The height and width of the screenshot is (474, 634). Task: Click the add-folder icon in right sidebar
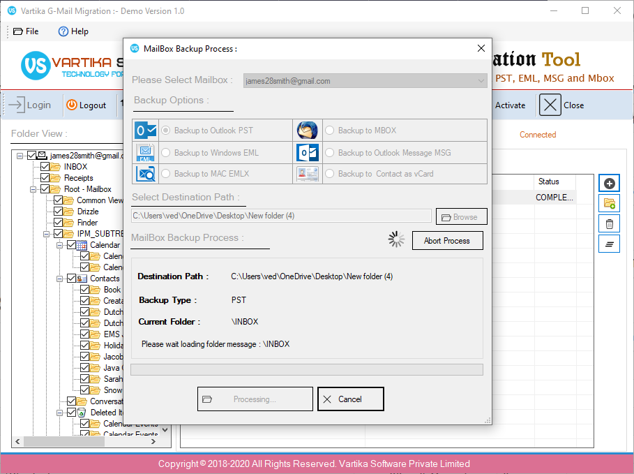[608, 203]
